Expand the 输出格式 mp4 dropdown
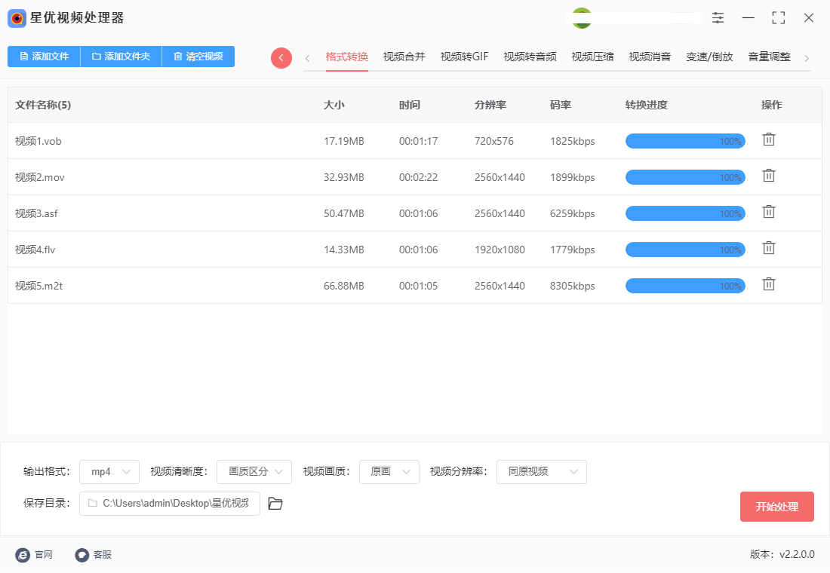This screenshot has width=830, height=573. [109, 472]
